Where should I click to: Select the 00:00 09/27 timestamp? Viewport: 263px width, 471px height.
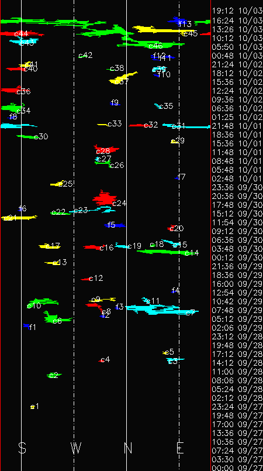point(237,468)
